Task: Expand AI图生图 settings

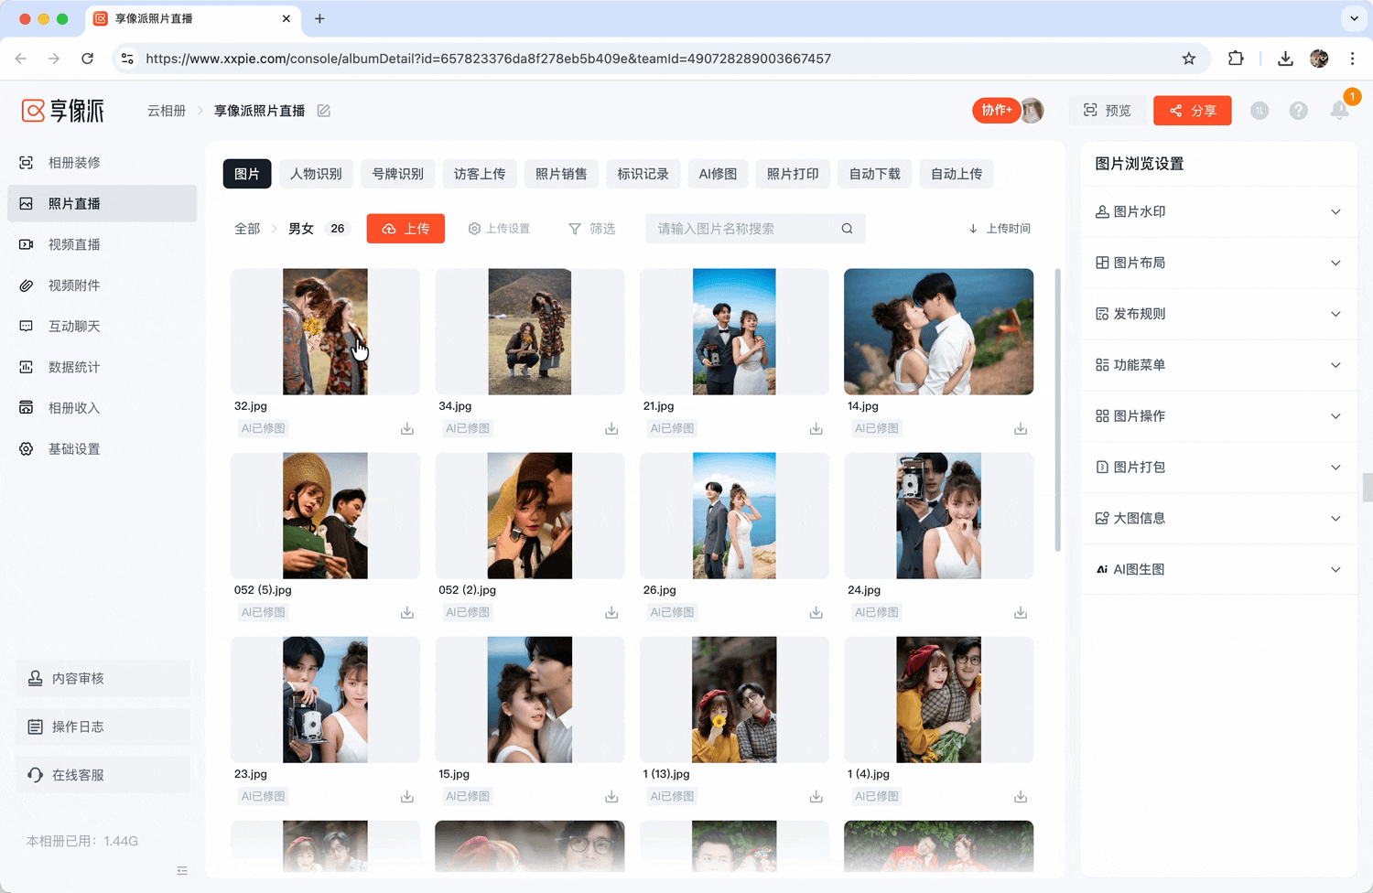Action: pyautogui.click(x=1218, y=569)
